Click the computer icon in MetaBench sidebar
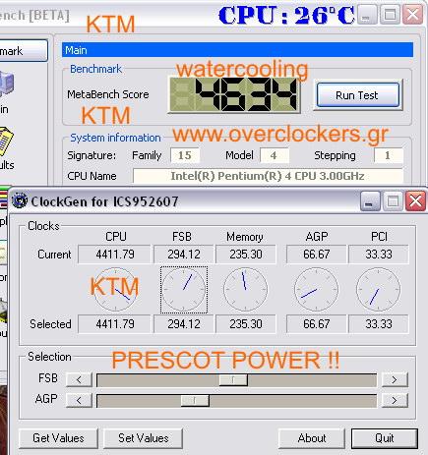428x455 pixels. [x=6, y=84]
